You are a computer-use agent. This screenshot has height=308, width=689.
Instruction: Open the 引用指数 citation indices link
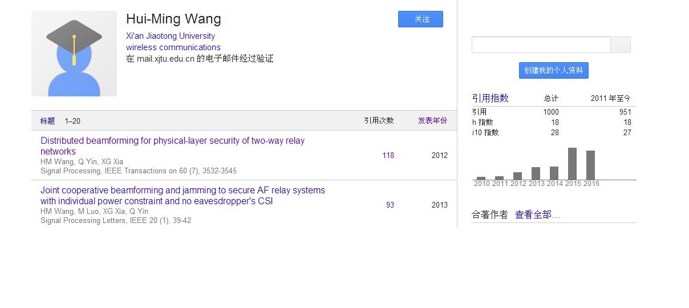[x=490, y=98]
